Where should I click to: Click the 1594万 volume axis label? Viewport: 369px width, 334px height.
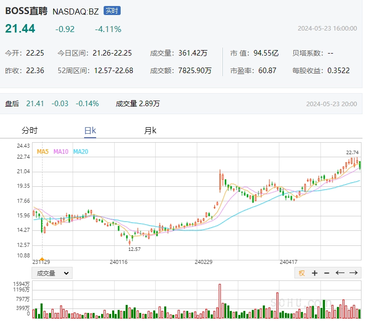click(x=22, y=284)
